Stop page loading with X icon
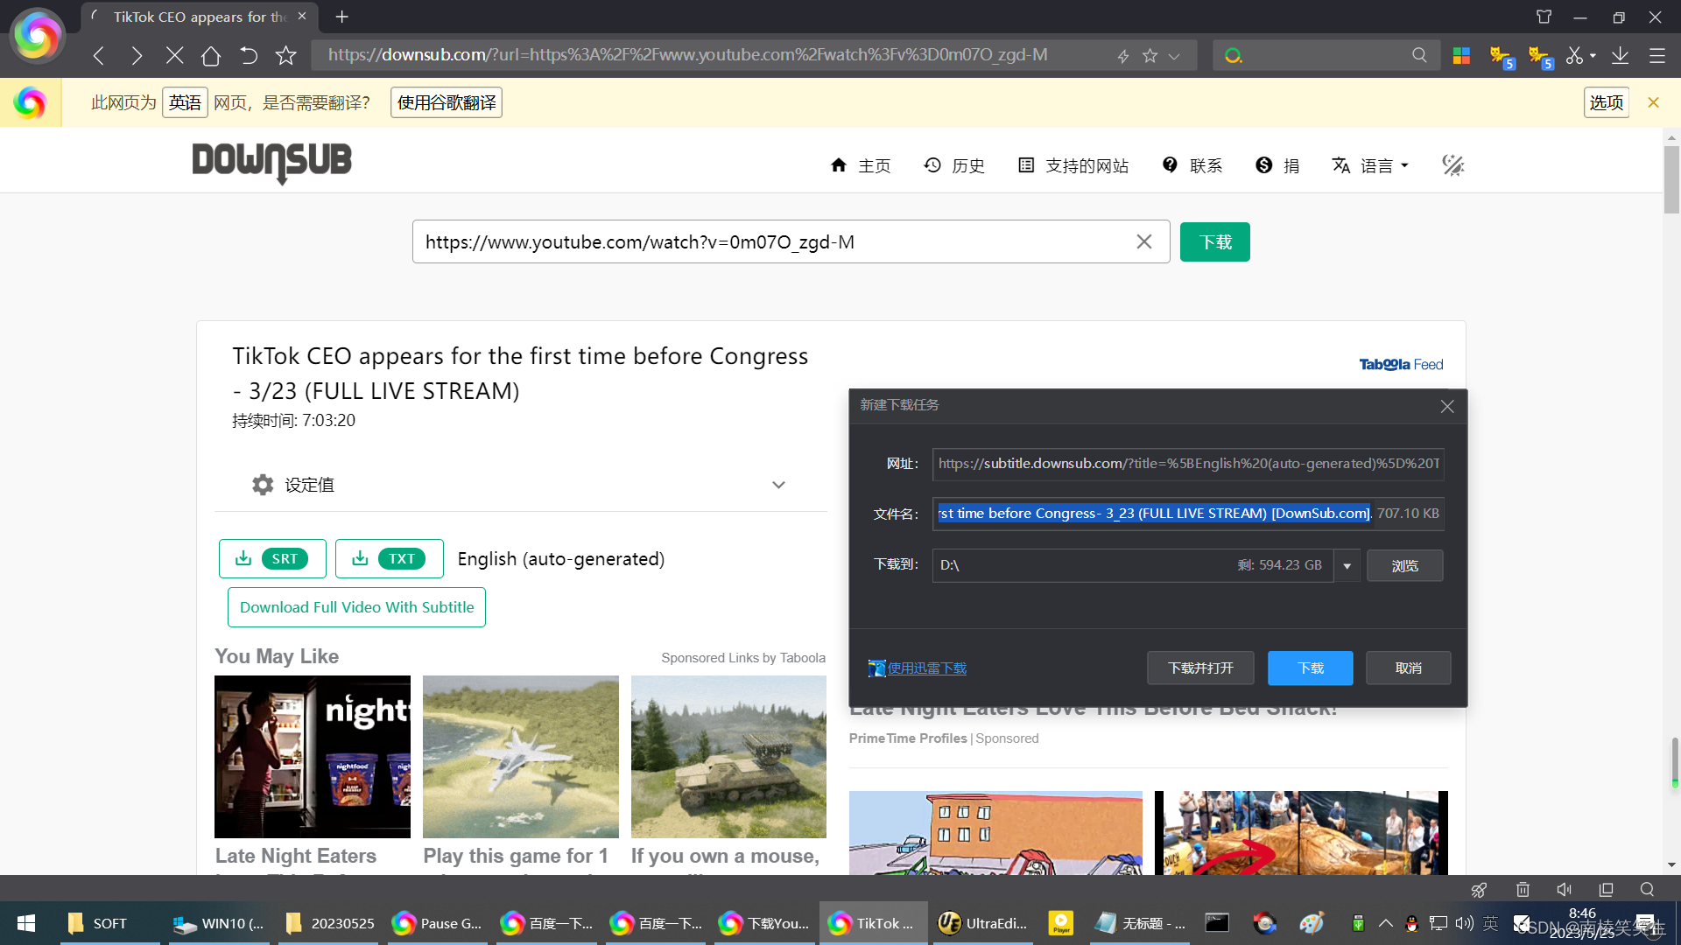 pos(174,56)
